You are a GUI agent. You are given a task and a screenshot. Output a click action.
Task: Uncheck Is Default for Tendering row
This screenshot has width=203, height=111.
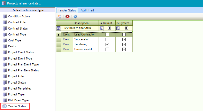107,44
